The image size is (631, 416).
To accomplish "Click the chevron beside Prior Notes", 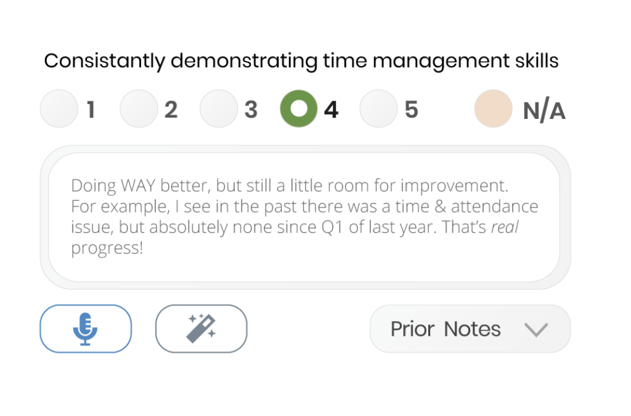I will [537, 330].
